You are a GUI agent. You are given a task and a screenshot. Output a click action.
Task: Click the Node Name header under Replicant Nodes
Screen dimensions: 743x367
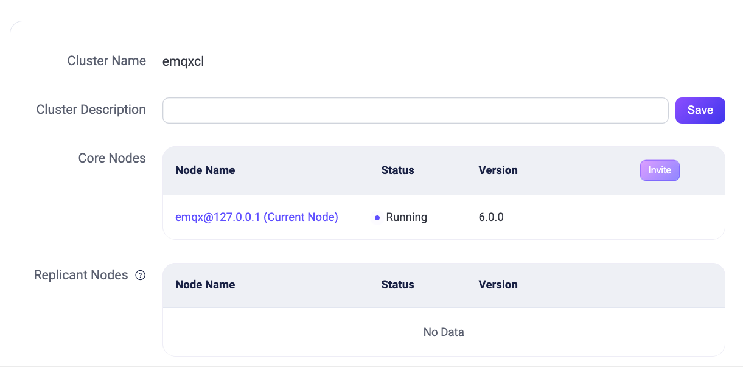click(x=205, y=285)
